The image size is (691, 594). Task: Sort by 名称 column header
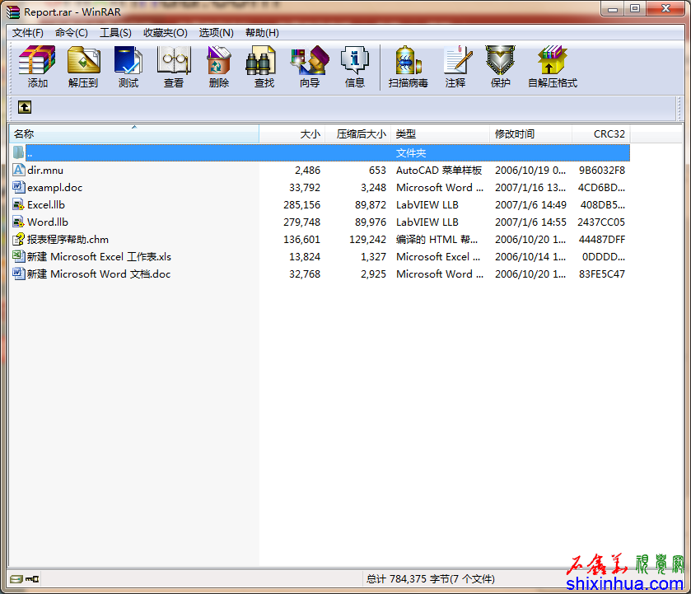point(134,133)
